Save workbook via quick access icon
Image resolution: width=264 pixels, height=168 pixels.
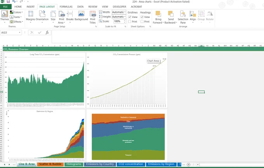pyautogui.click(x=8, y=2)
